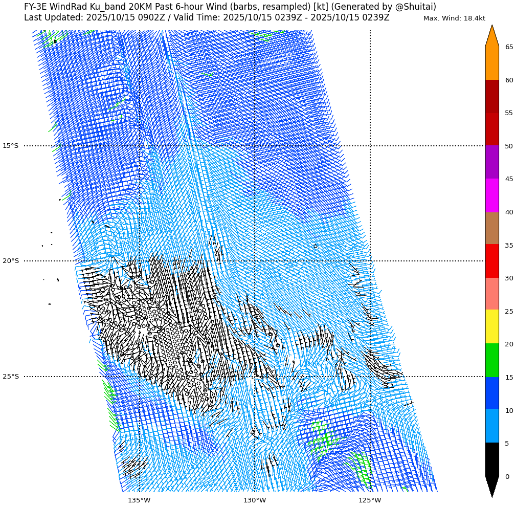Select the light blue 5-10 kt colorbar band
This screenshot has height=506, width=516.
pyautogui.click(x=491, y=426)
